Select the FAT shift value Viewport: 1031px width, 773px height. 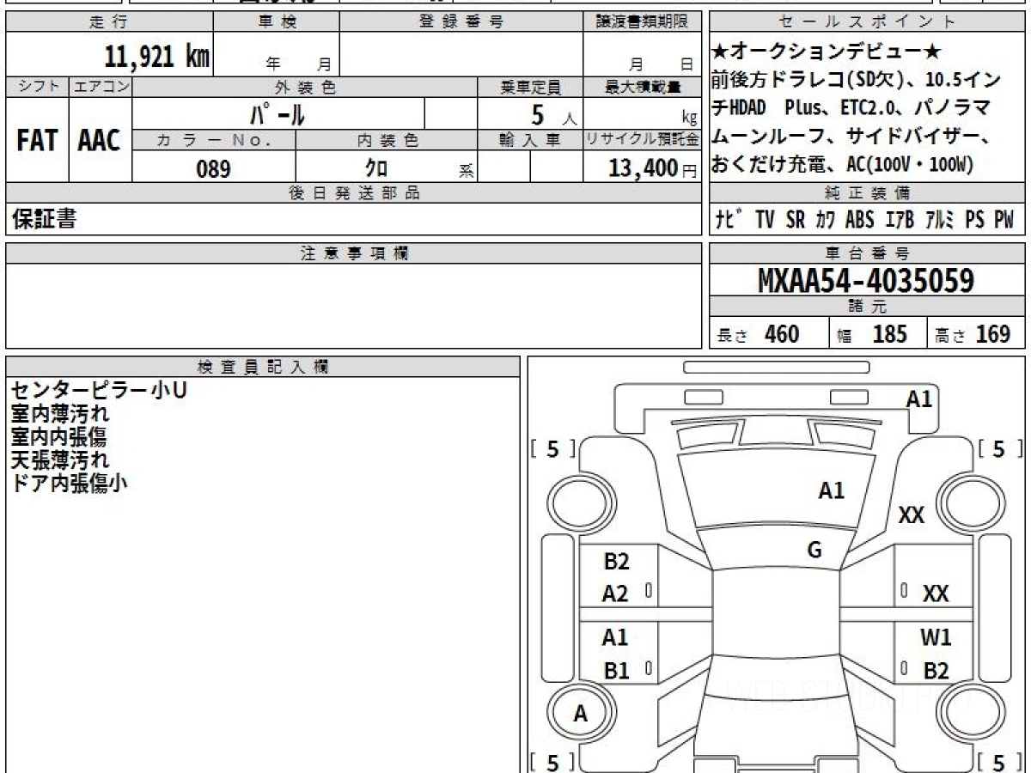coord(37,140)
